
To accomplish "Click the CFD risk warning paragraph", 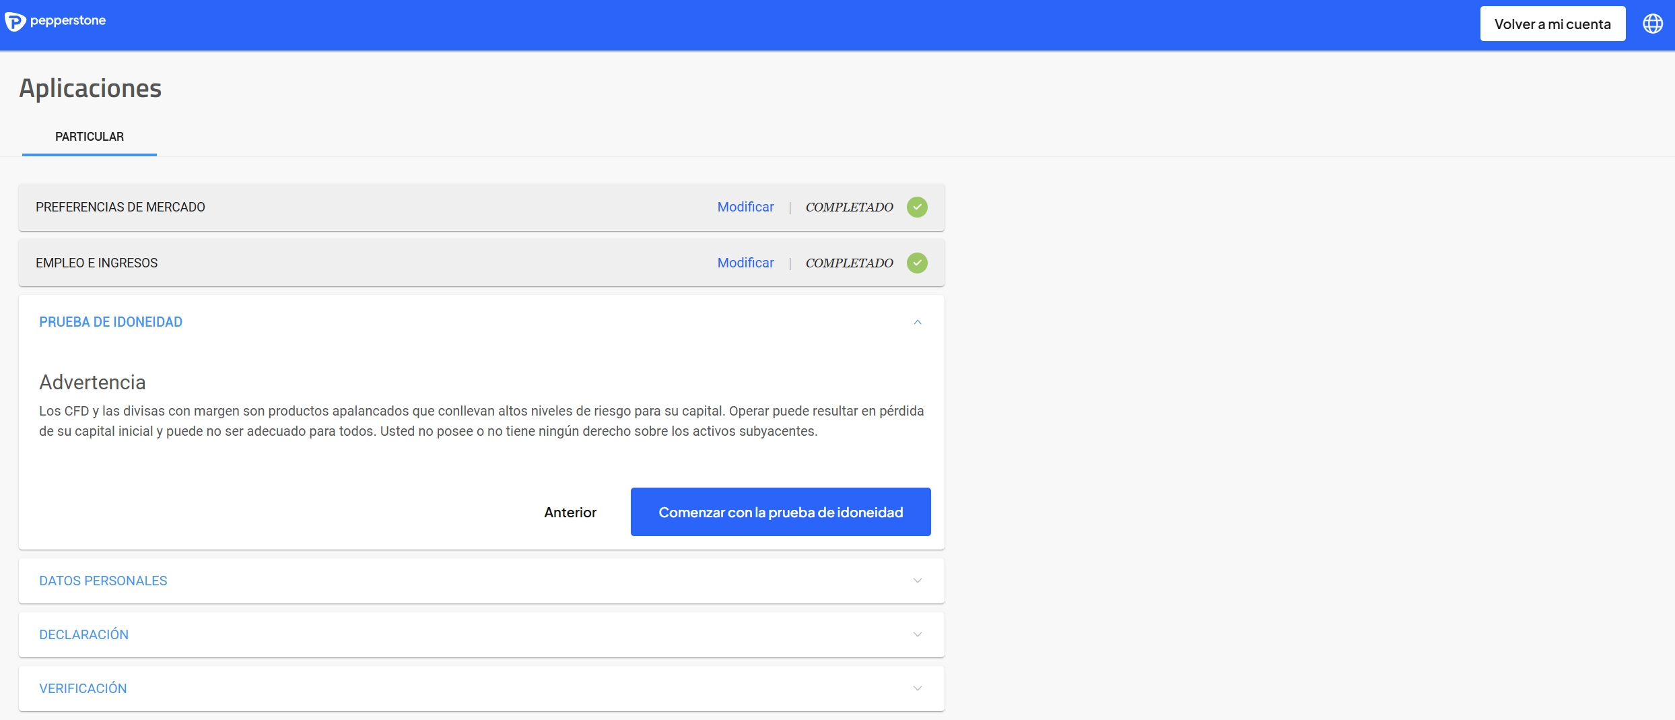I will pos(481,421).
